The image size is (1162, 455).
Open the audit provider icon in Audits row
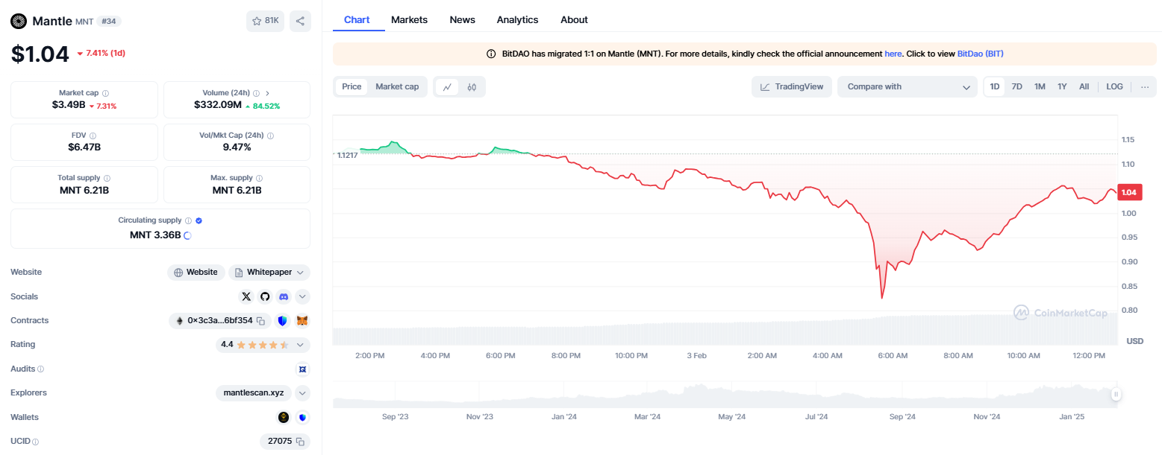(302, 369)
